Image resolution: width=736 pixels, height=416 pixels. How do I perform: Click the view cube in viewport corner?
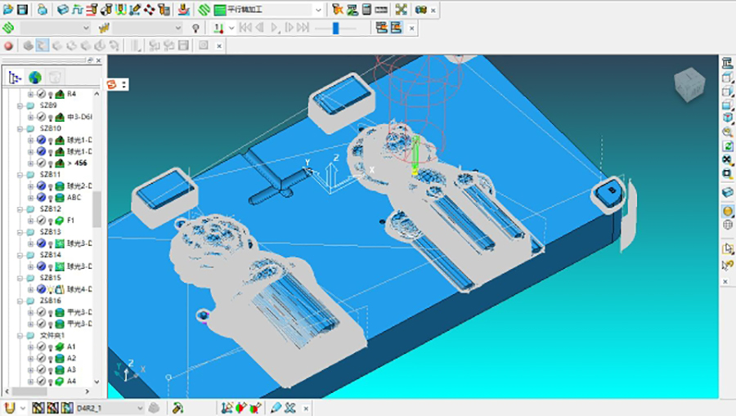coord(689,84)
